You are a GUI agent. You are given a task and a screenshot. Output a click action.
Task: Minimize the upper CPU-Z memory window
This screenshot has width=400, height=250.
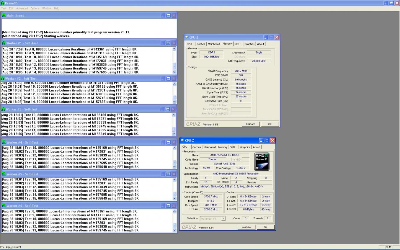pyautogui.click(x=266, y=37)
